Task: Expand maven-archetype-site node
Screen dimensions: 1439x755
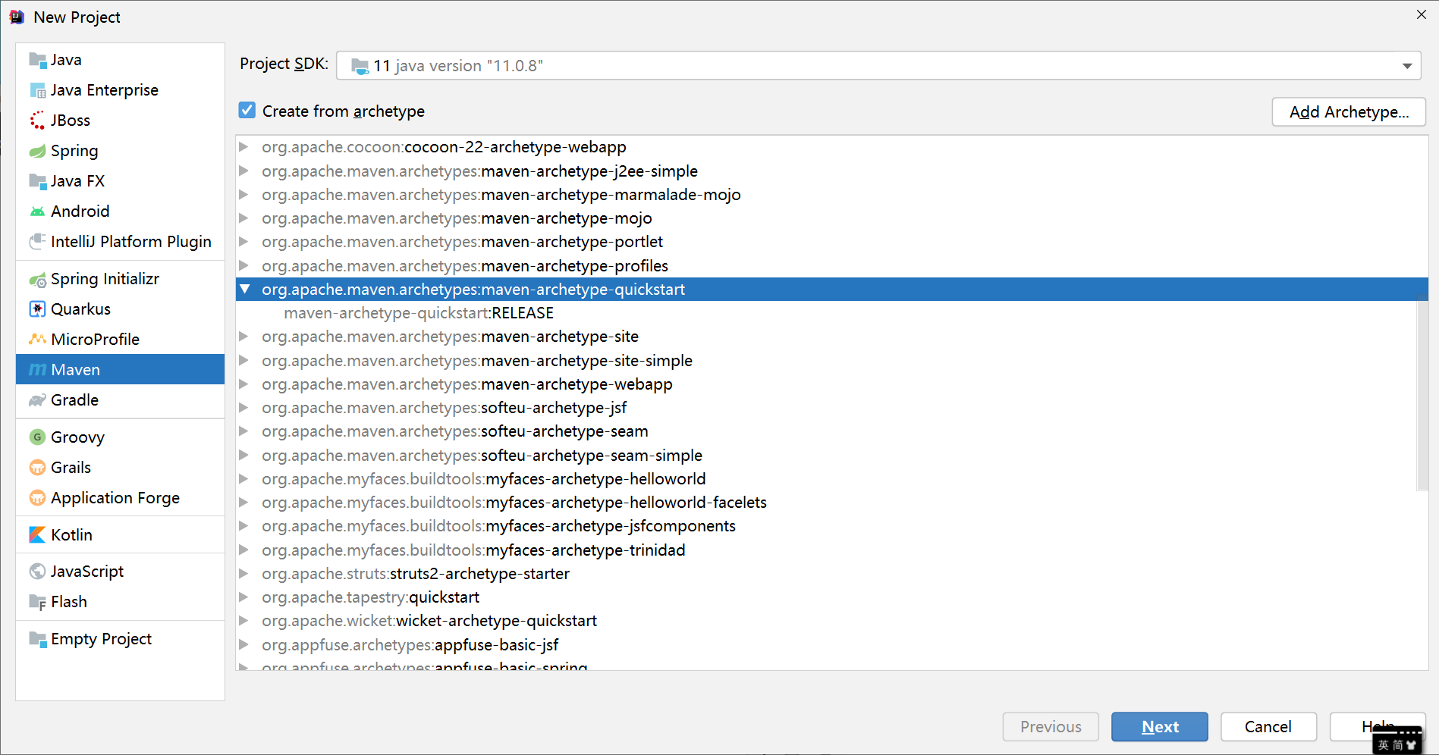Action: (244, 336)
